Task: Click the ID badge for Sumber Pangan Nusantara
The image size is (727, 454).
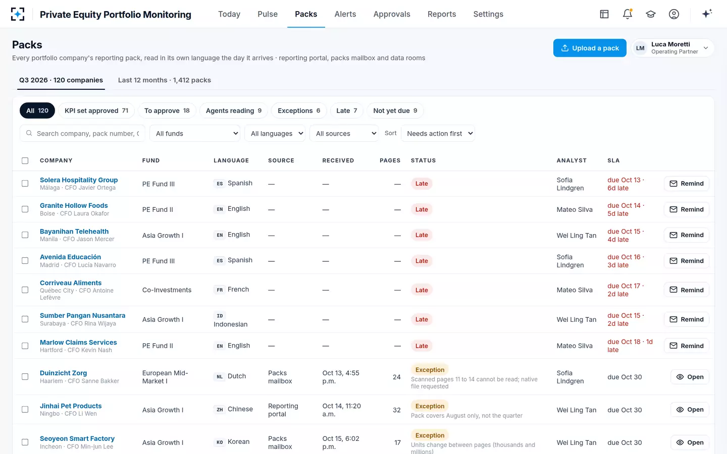Action: click(220, 316)
